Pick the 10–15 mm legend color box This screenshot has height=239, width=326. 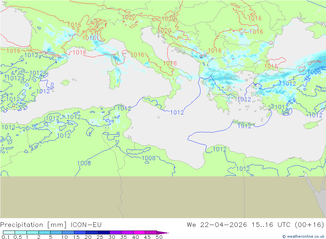68,232
